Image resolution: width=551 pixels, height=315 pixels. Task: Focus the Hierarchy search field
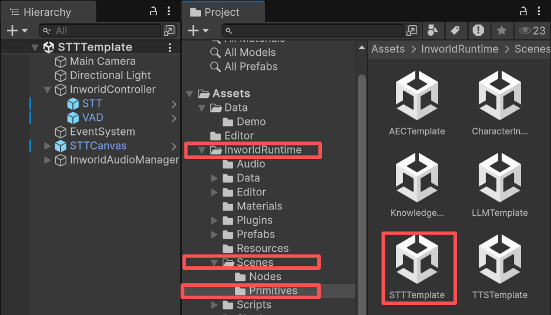pyautogui.click(x=100, y=31)
